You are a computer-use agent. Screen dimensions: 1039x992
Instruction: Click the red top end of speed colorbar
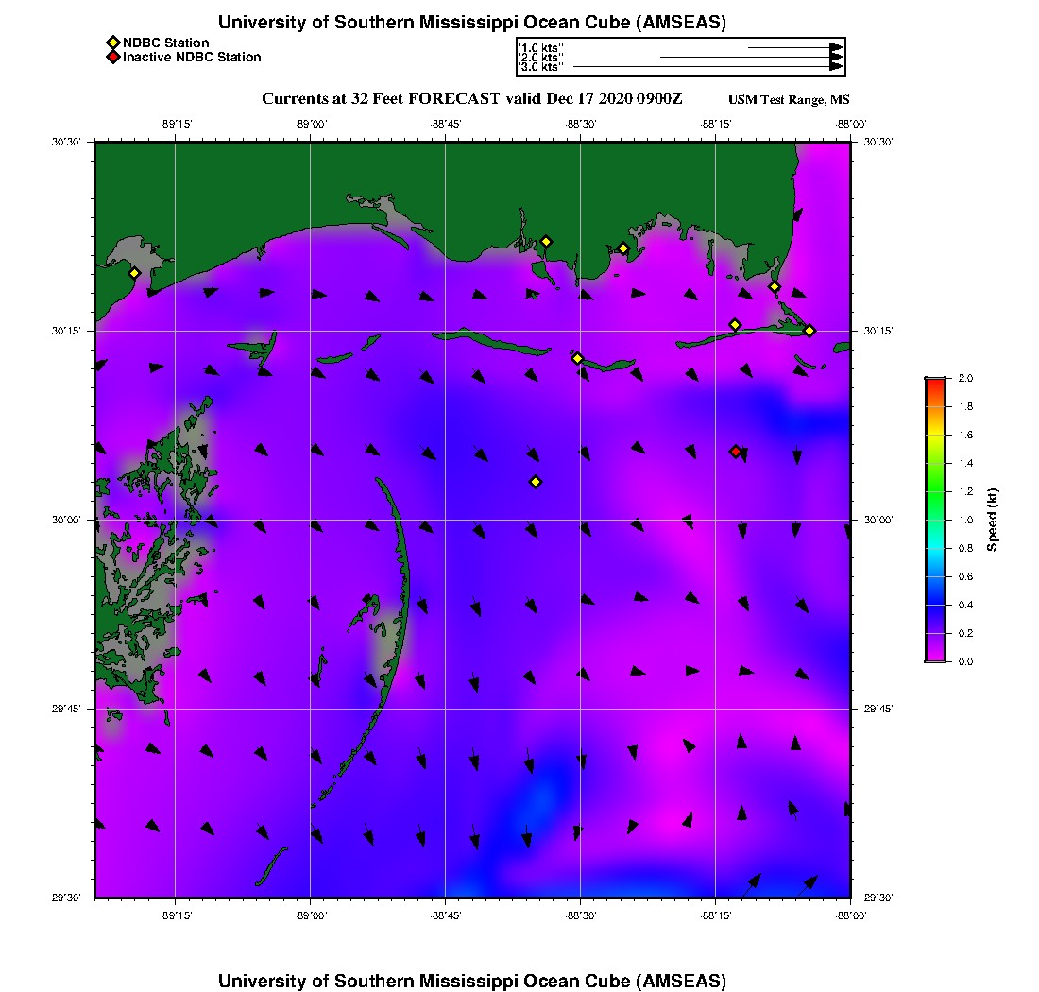pyautogui.click(x=934, y=382)
